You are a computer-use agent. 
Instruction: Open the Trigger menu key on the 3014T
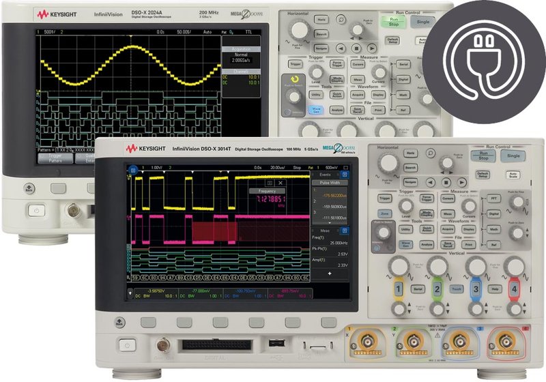(x=384, y=199)
